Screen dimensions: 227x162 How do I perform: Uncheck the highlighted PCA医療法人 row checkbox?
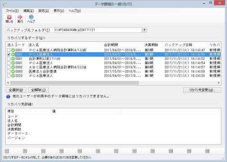(9, 54)
